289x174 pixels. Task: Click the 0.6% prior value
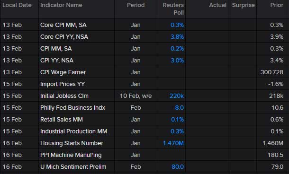pos(277,120)
